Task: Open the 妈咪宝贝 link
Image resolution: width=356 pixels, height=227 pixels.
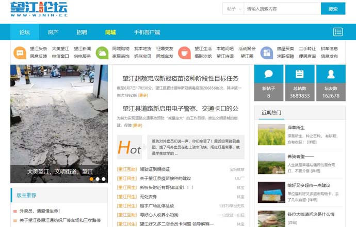Action: [143, 56]
